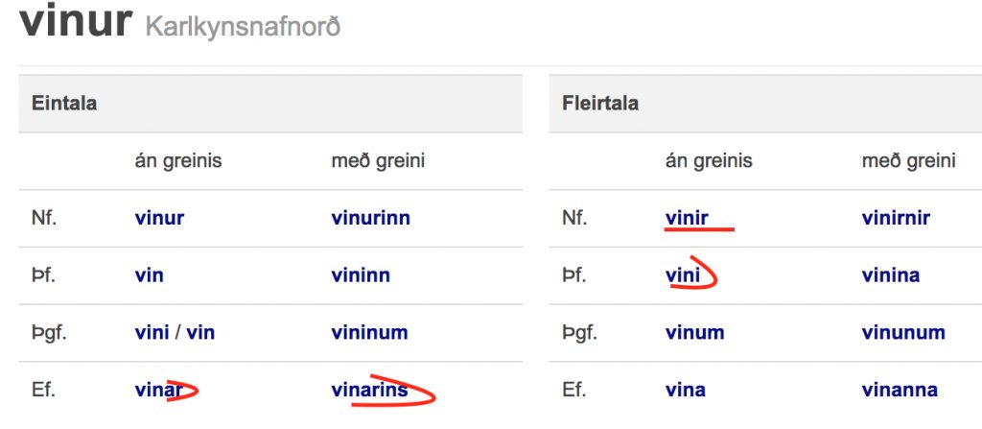Click 'vin' link in the singular Þf. row

click(149, 275)
